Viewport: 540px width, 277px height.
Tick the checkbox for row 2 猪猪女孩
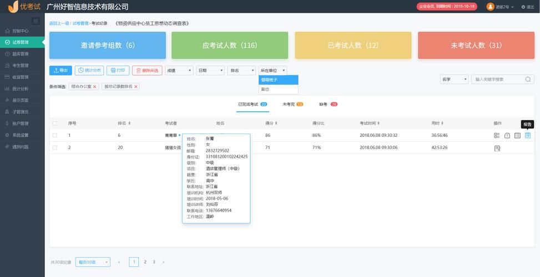point(55,147)
